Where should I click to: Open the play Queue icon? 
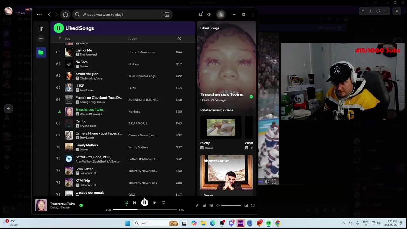204,205
